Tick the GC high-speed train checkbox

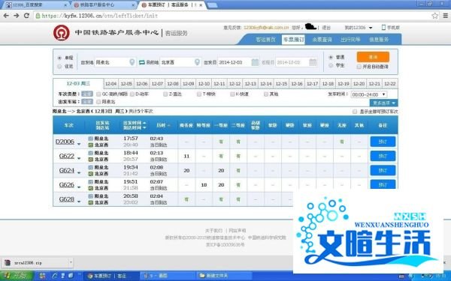coord(98,94)
